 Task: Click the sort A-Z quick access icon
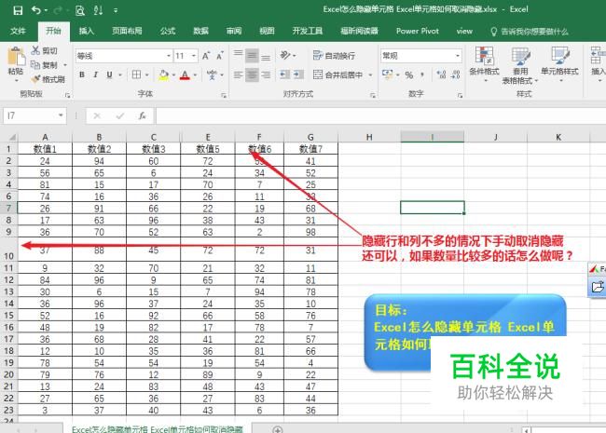(98, 10)
